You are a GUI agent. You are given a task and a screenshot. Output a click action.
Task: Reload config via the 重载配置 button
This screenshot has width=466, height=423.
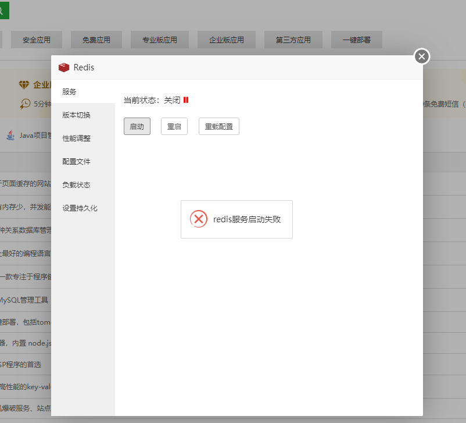219,126
